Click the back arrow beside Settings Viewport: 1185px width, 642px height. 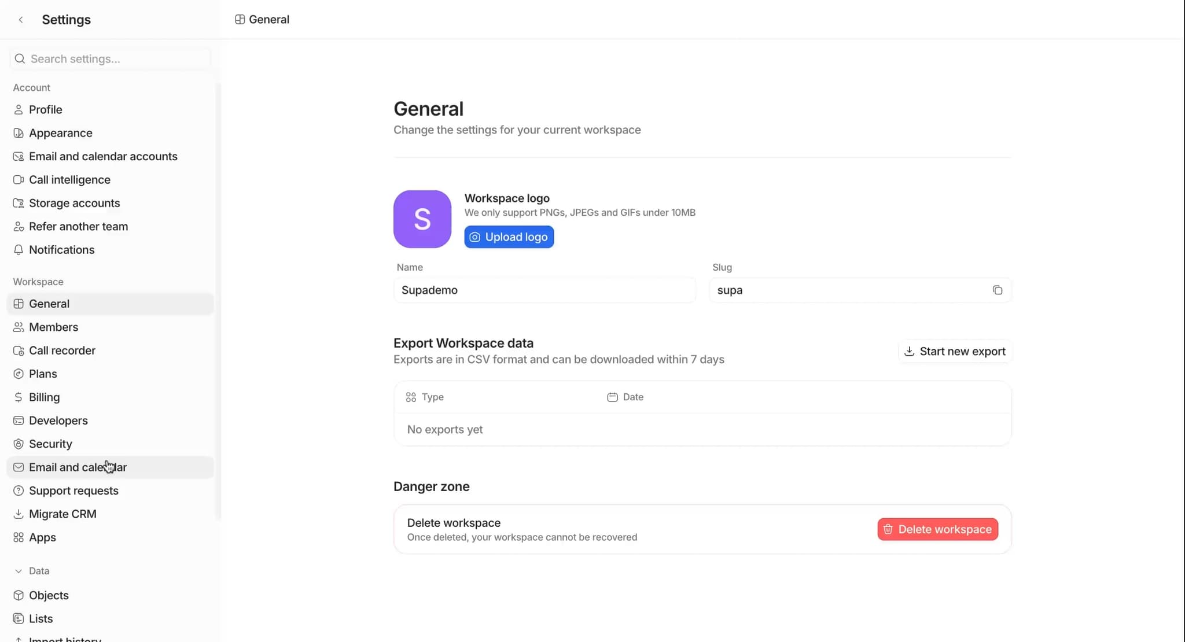coord(21,19)
